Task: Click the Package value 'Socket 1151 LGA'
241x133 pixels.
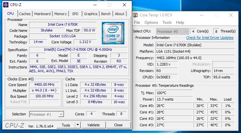Action: click(63, 36)
